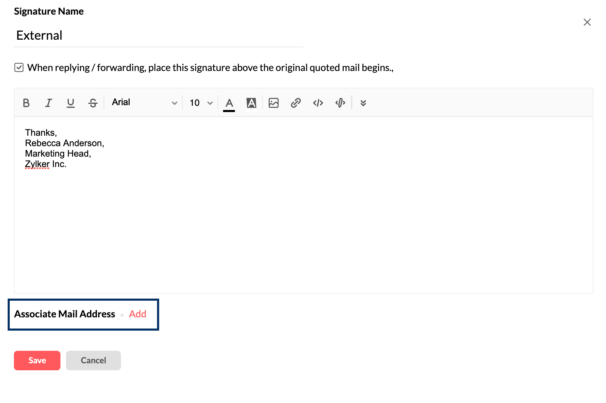The height and width of the screenshot is (403, 606).
Task: Insert an image into the signature
Action: coord(273,102)
